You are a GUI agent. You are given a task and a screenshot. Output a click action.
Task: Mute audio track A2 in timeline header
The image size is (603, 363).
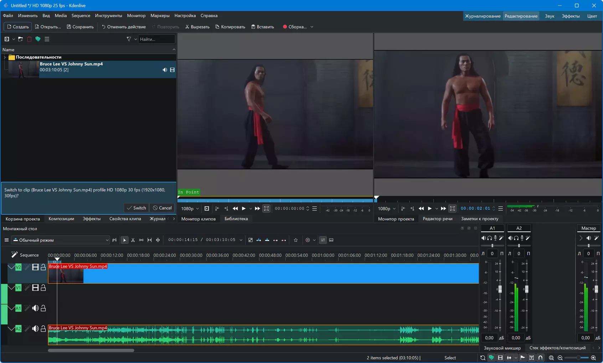pyautogui.click(x=35, y=329)
